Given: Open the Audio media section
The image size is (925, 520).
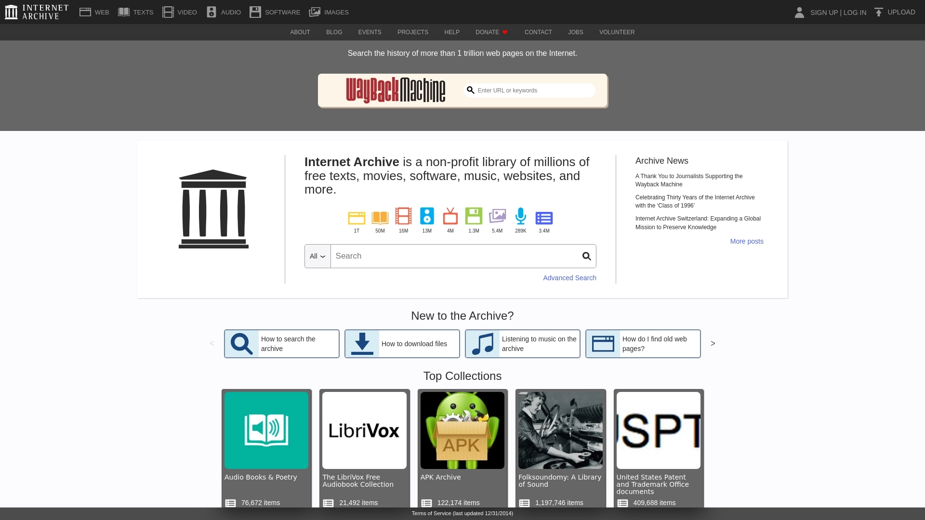Looking at the screenshot, I should pos(224,12).
